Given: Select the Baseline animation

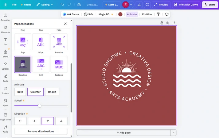Looking at the screenshot, I should tap(23, 64).
